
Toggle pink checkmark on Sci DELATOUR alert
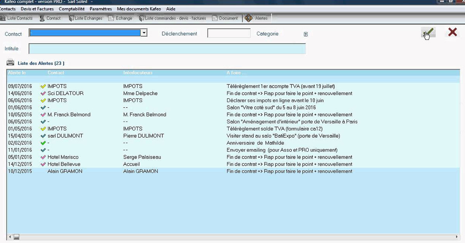[43, 93]
